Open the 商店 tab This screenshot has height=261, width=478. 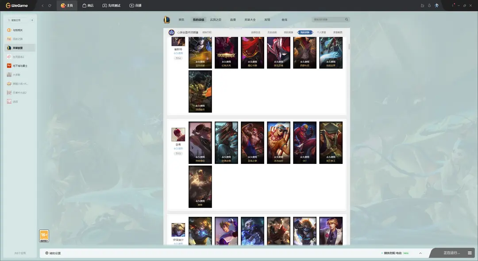pos(88,5)
